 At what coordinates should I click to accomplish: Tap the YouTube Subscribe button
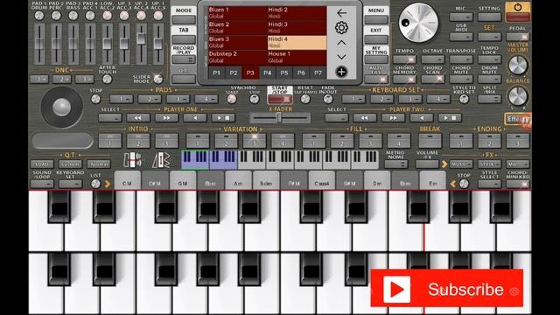coord(447,289)
